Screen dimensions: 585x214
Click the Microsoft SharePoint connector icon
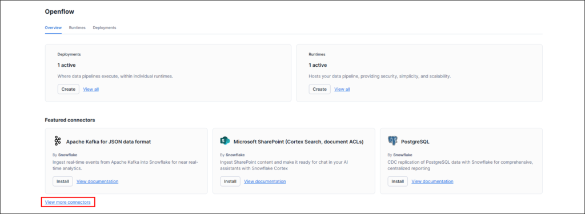click(225, 141)
